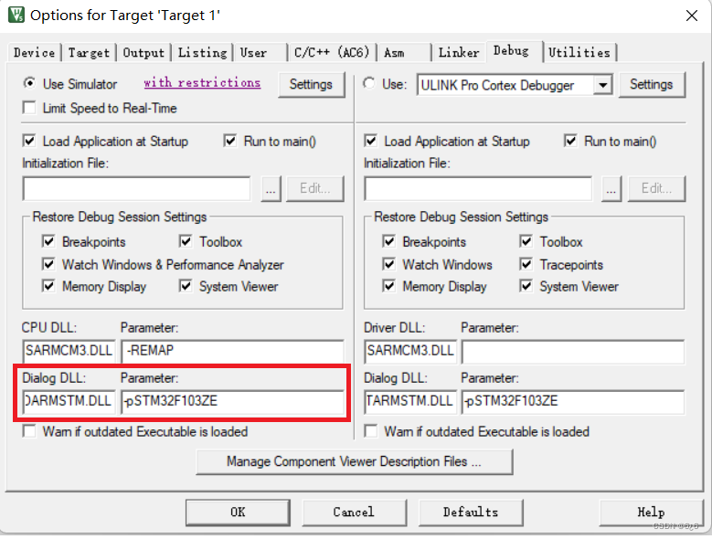Toggle simulator Memory Display checkbox

pos(48,286)
